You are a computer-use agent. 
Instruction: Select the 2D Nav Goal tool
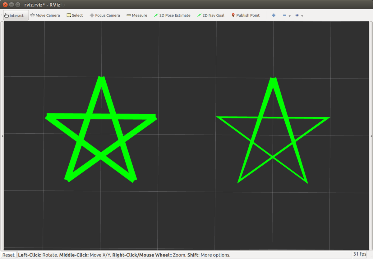coord(211,15)
